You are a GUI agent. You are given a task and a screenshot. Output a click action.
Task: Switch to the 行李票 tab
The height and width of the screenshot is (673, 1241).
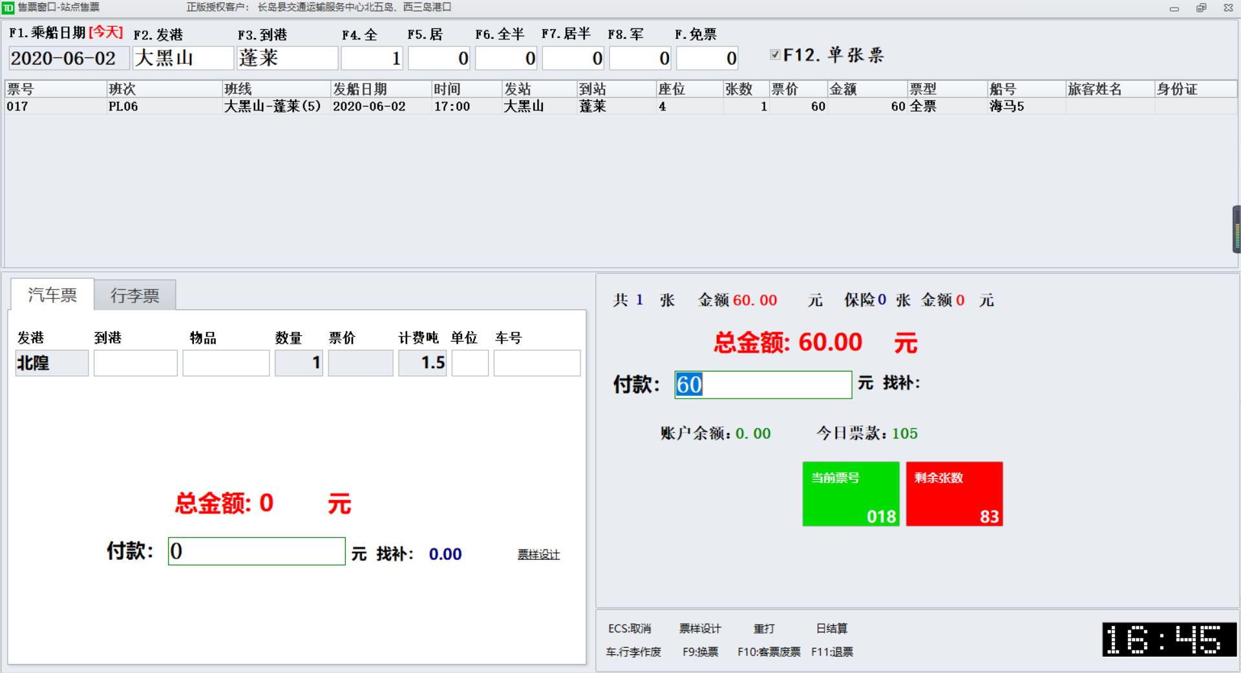click(x=134, y=296)
